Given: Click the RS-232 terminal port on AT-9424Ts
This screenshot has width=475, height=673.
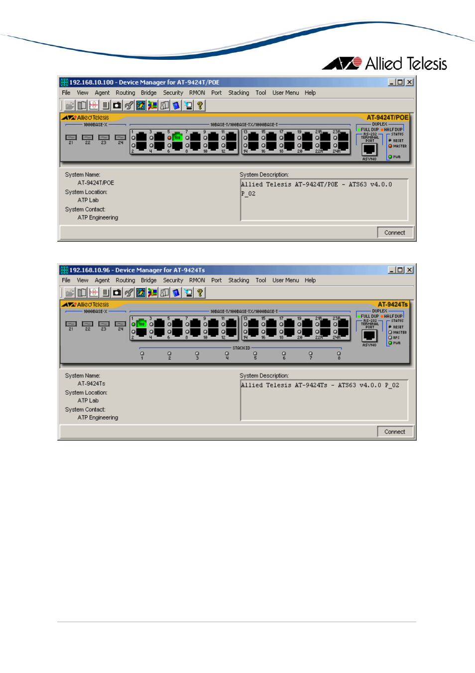Looking at the screenshot, I should 369,336.
